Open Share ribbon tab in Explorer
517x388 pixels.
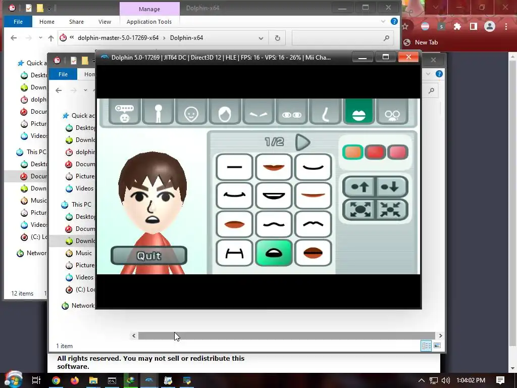click(x=76, y=22)
